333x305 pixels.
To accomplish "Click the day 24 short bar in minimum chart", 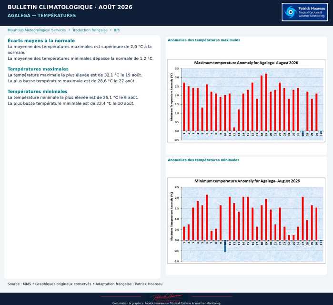I will 289,237.
